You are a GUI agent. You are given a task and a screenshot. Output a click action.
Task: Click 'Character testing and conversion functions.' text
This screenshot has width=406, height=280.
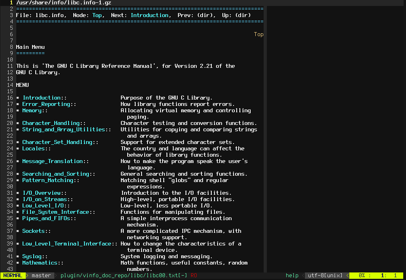[189, 123]
